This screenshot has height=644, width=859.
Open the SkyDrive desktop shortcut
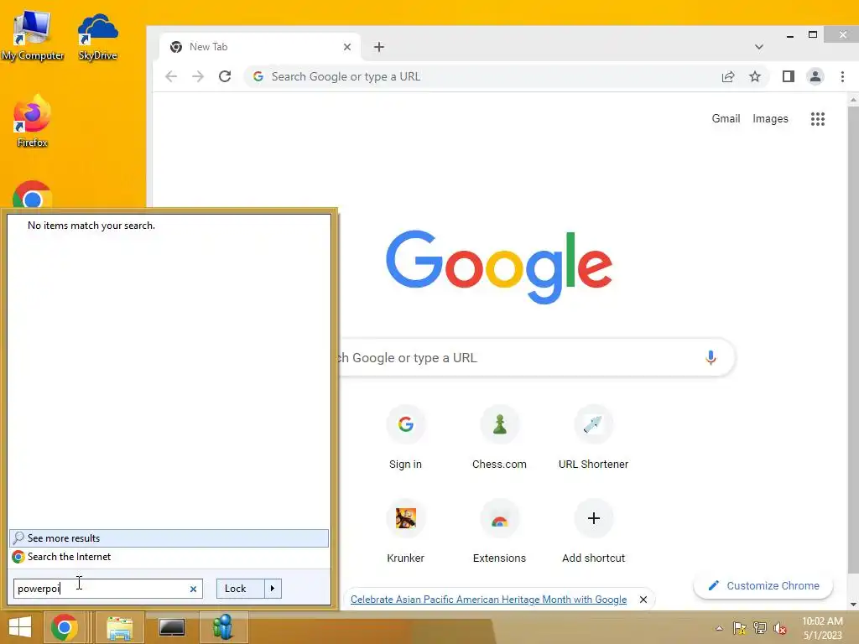pos(97,37)
